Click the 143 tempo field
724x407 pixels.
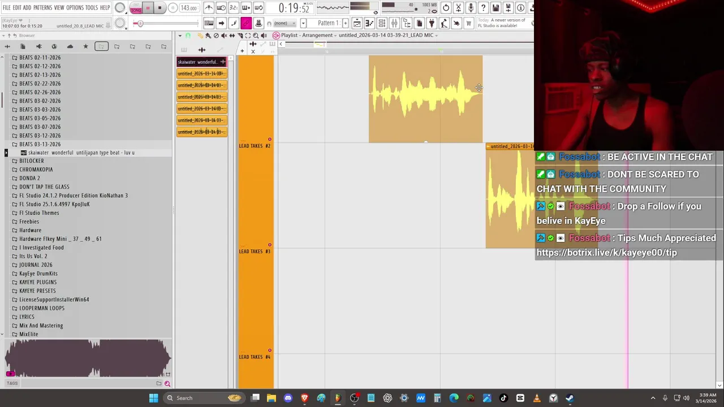pos(188,8)
